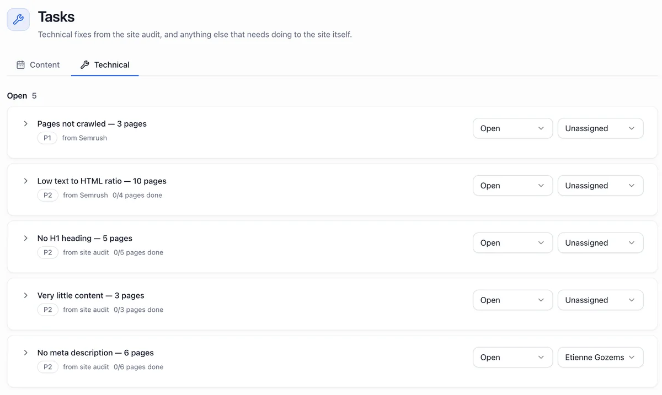Expand the No meta description task
Image resolution: width=662 pixels, height=395 pixels.
coord(25,353)
